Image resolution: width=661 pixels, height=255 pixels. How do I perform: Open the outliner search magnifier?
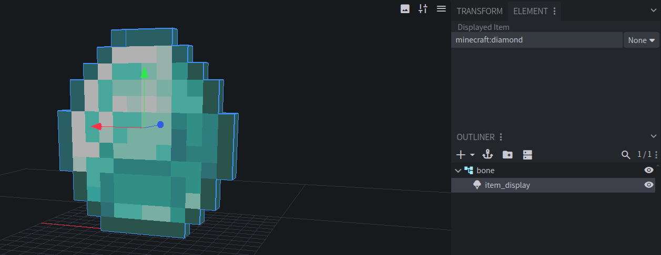(625, 155)
